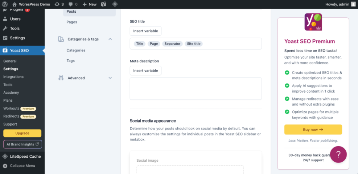This screenshot has width=358, height=174.
Task: Expand the Advanced section chevron
Action: click(x=110, y=78)
